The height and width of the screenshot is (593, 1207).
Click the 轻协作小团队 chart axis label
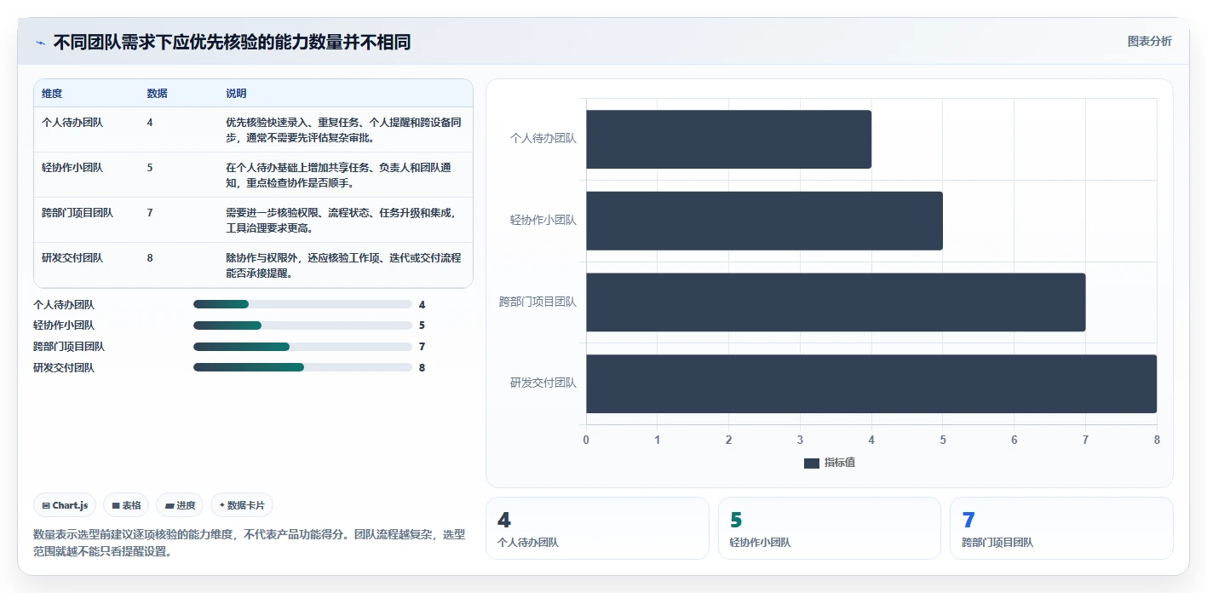[x=543, y=220]
